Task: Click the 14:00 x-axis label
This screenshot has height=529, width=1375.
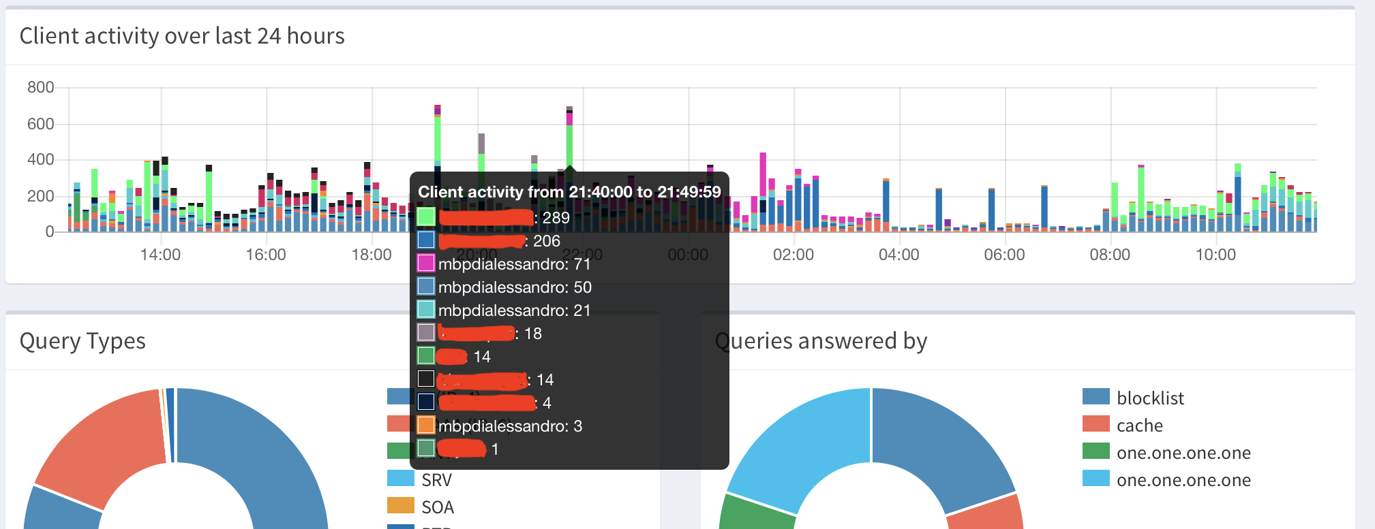Action: (x=160, y=255)
